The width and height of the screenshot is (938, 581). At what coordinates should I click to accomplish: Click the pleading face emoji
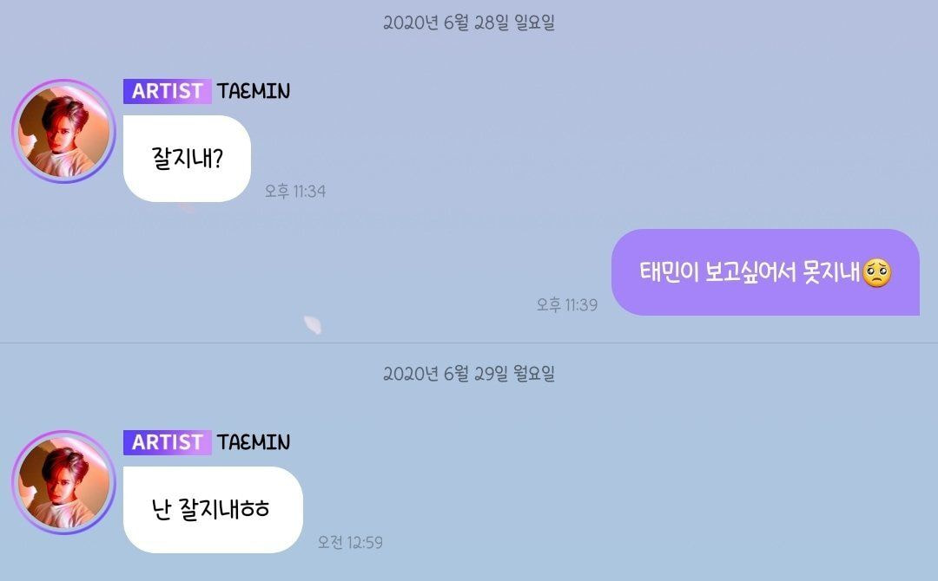point(877,273)
